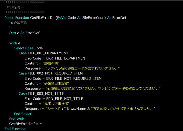Image resolution: width=183 pixels, height=131 pixels.
Task: Place cursor on With e statement
Action: pyautogui.click(x=13, y=43)
